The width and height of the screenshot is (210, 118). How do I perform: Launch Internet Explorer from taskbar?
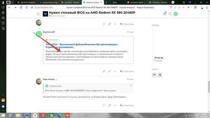tap(11, 115)
